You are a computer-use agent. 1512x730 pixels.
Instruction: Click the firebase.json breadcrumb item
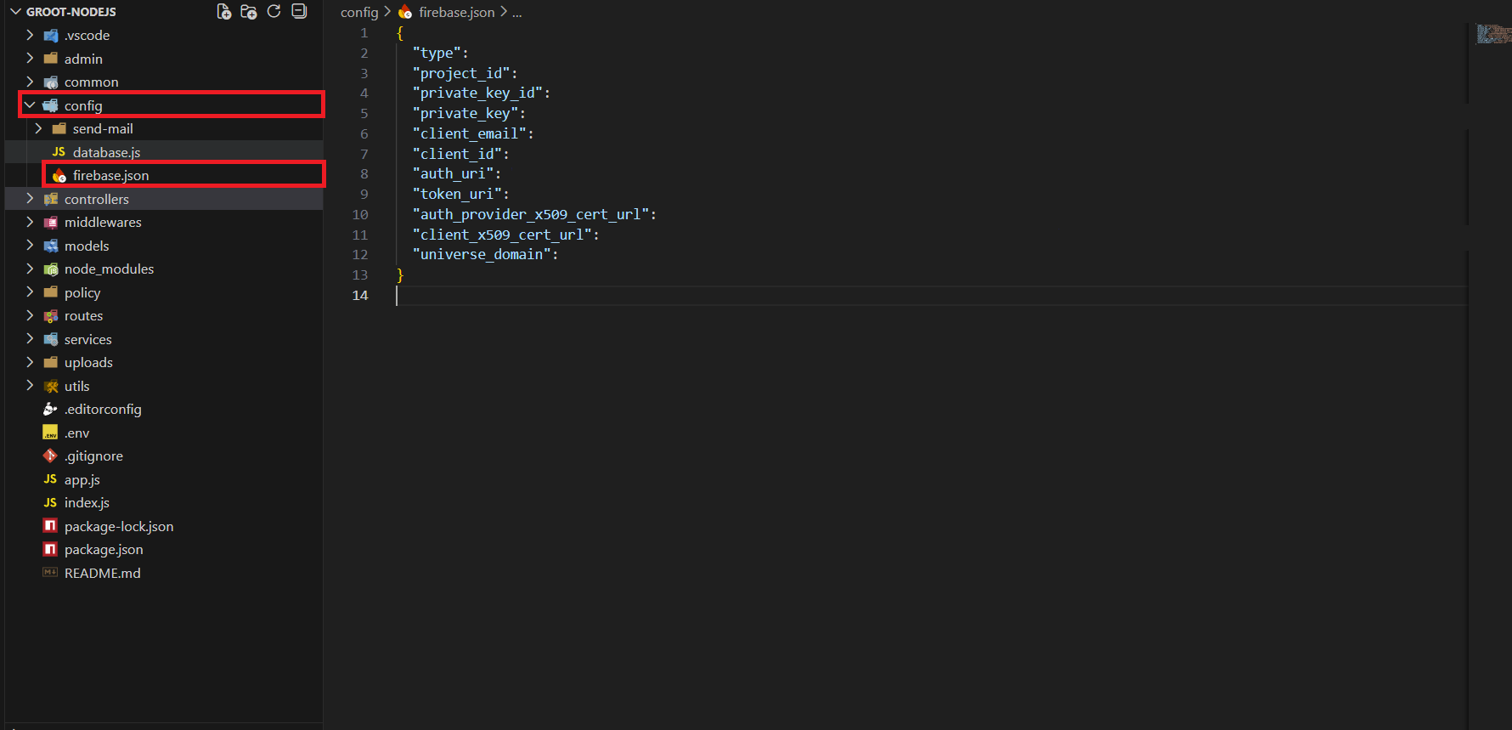click(x=456, y=13)
